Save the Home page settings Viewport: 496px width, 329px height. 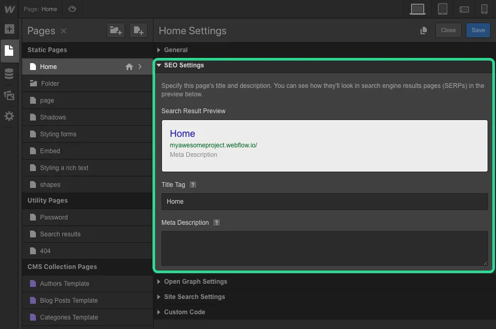[478, 30]
